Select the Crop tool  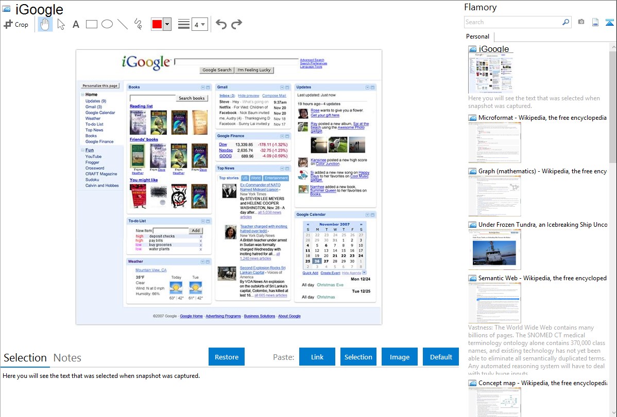(x=16, y=24)
